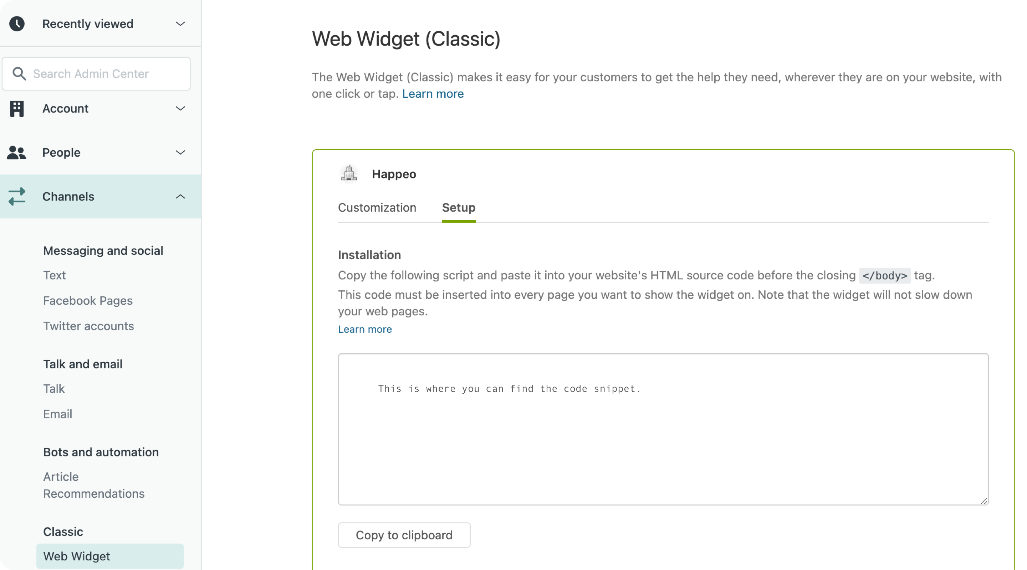Open Article Recommendations settings
1027x570 pixels.
click(94, 485)
